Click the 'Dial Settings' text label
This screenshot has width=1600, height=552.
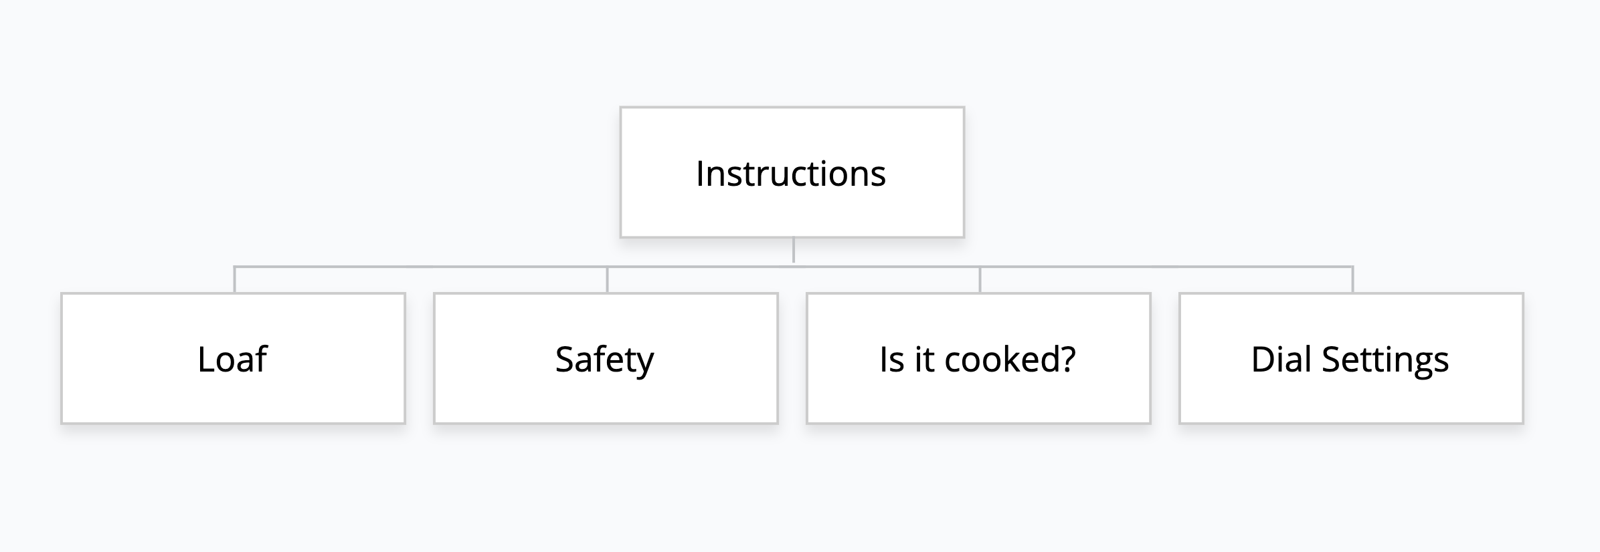point(1350,360)
